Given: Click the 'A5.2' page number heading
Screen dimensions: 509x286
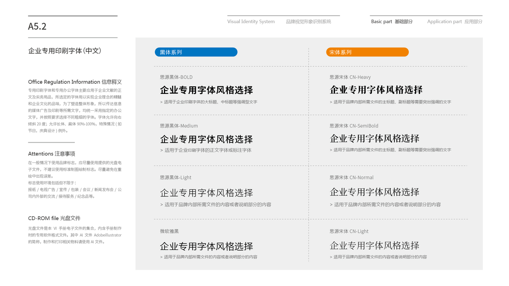Looking at the screenshot, I should coord(37,26).
